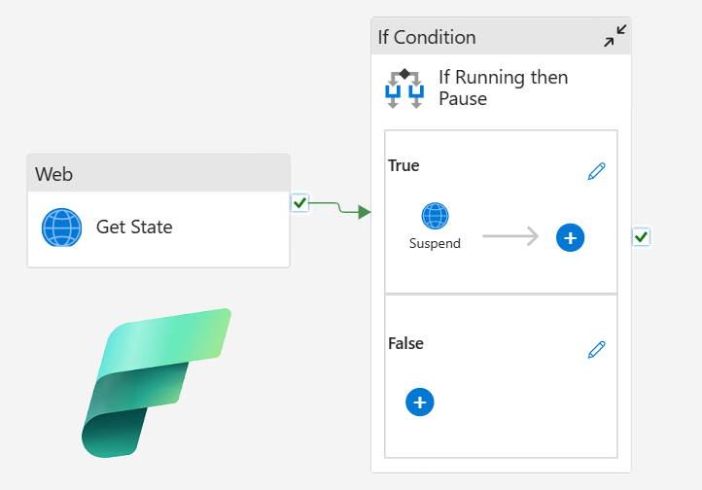Viewport: 702px width, 490px height.
Task: Click the Get State globe icon
Action: (62, 227)
